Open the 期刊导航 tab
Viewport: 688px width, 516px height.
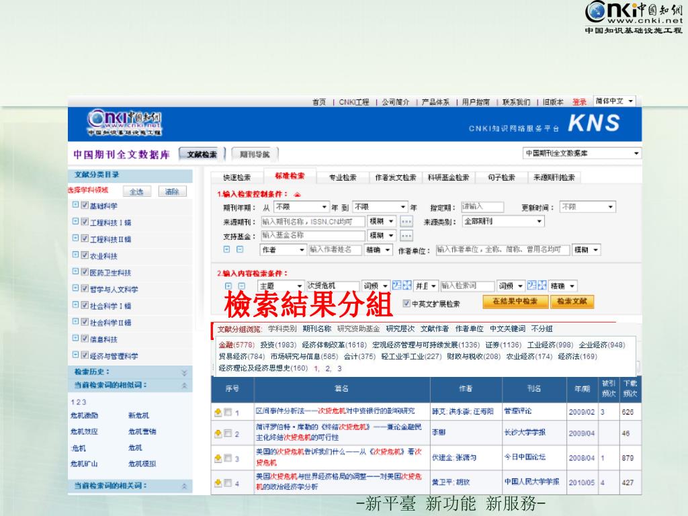[255, 155]
